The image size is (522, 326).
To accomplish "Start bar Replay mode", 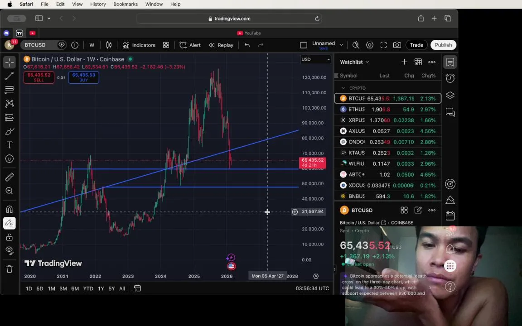I will point(221,45).
